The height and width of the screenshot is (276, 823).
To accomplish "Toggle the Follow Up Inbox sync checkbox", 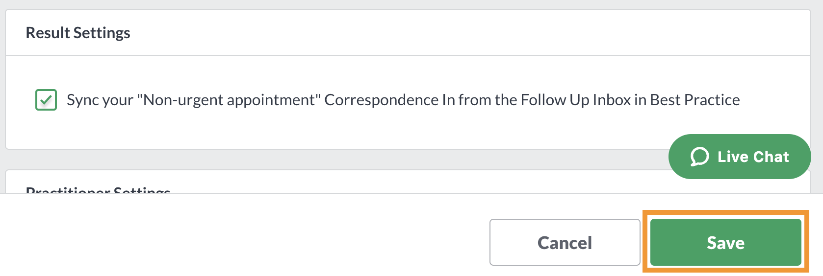I will tap(46, 100).
